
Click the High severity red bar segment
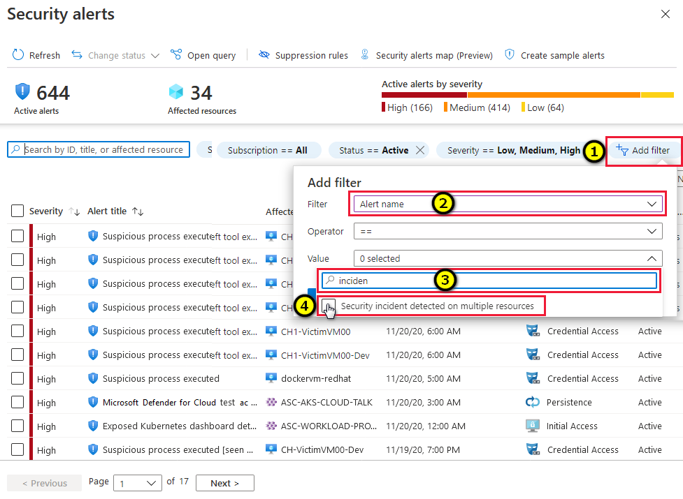(x=424, y=95)
